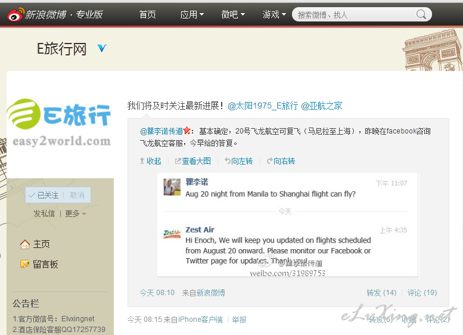This screenshot has width=463, height=335.
Task: Click the Sina Weibo logo icon
Action: pyautogui.click(x=15, y=14)
